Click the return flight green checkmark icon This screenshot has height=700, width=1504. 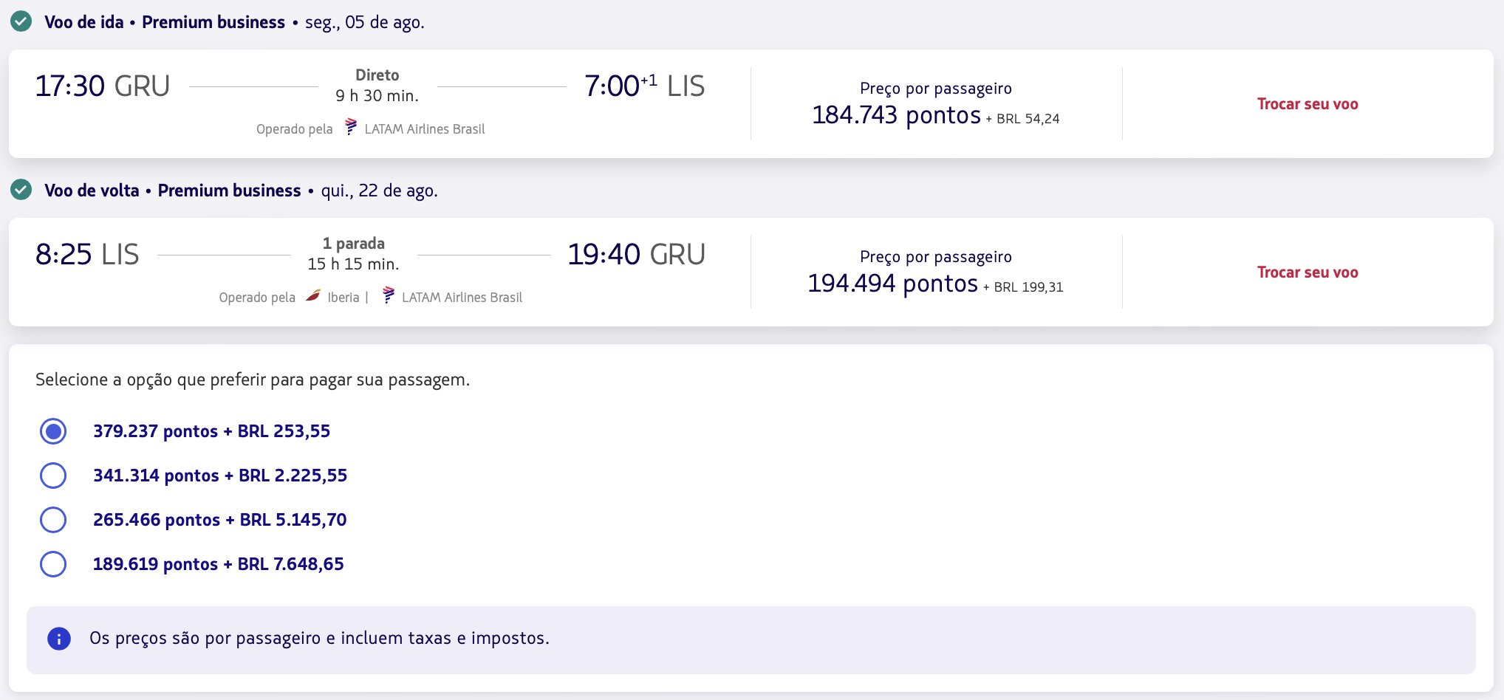[x=21, y=190]
